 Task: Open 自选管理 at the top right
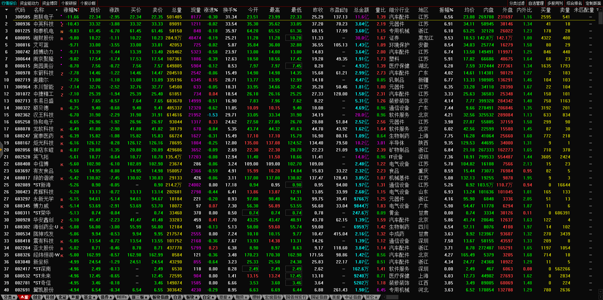pos(536,3)
